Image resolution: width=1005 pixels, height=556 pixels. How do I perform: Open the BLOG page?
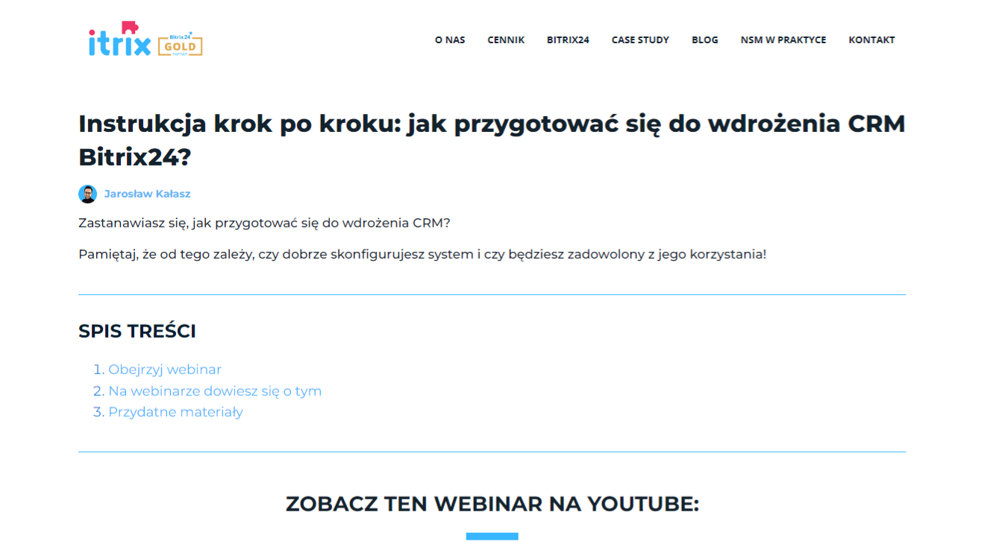pos(704,40)
